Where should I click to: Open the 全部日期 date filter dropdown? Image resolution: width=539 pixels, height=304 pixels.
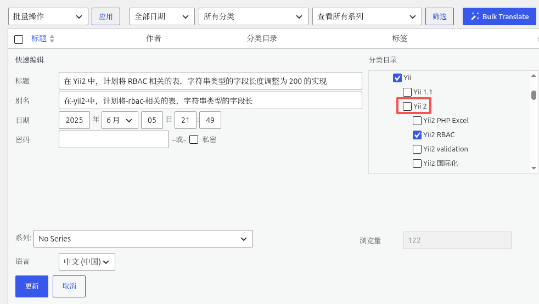162,16
